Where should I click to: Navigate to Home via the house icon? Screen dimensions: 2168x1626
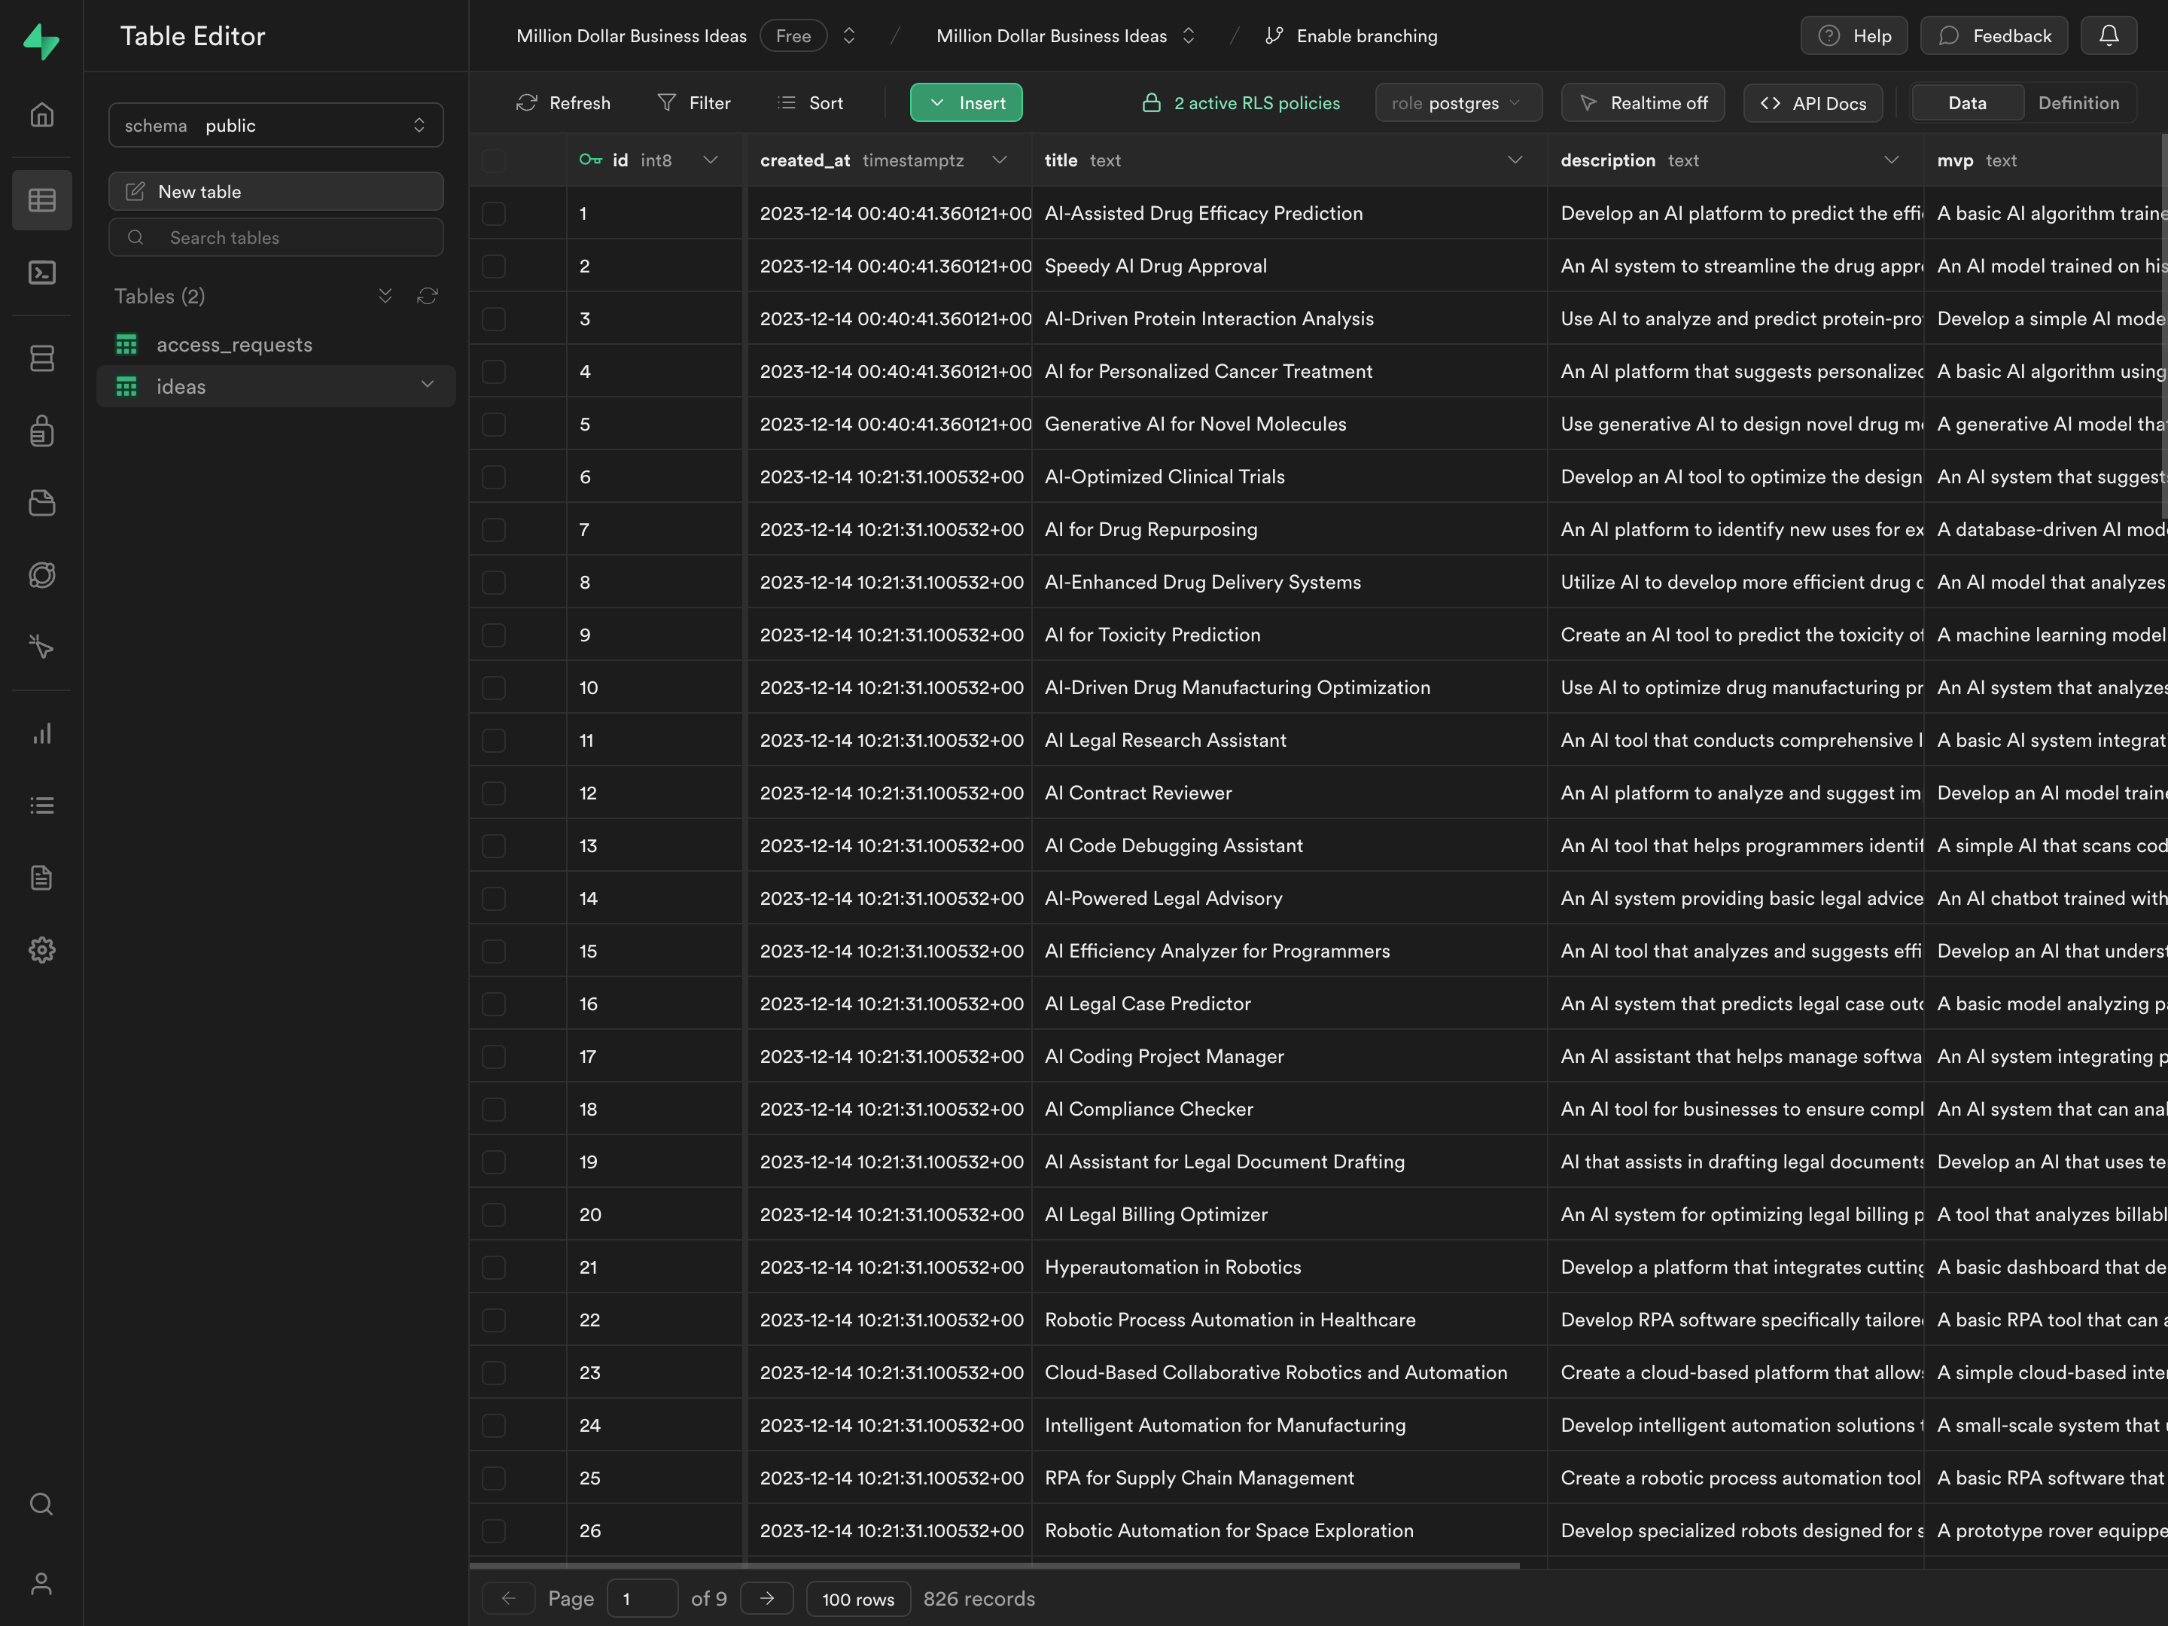(42, 114)
